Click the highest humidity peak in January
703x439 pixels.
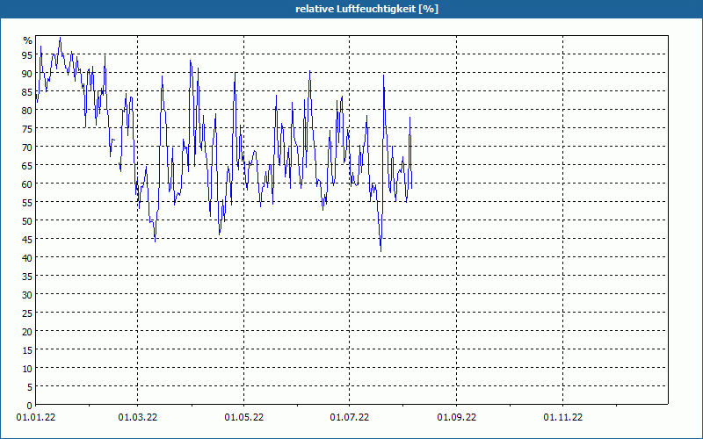coord(60,38)
